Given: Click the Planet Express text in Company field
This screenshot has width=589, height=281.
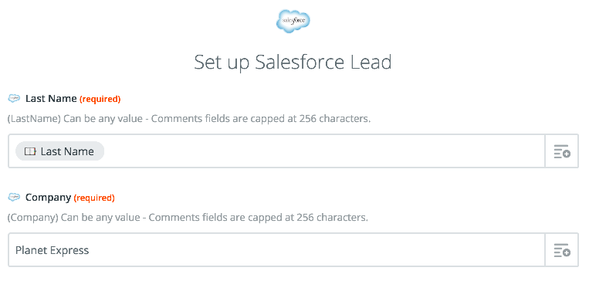Looking at the screenshot, I should click(52, 251).
